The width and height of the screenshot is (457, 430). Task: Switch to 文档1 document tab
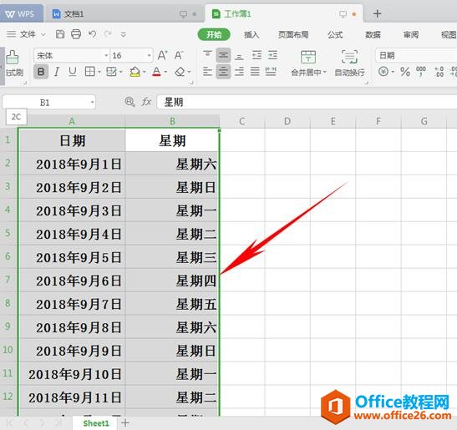pyautogui.click(x=124, y=13)
